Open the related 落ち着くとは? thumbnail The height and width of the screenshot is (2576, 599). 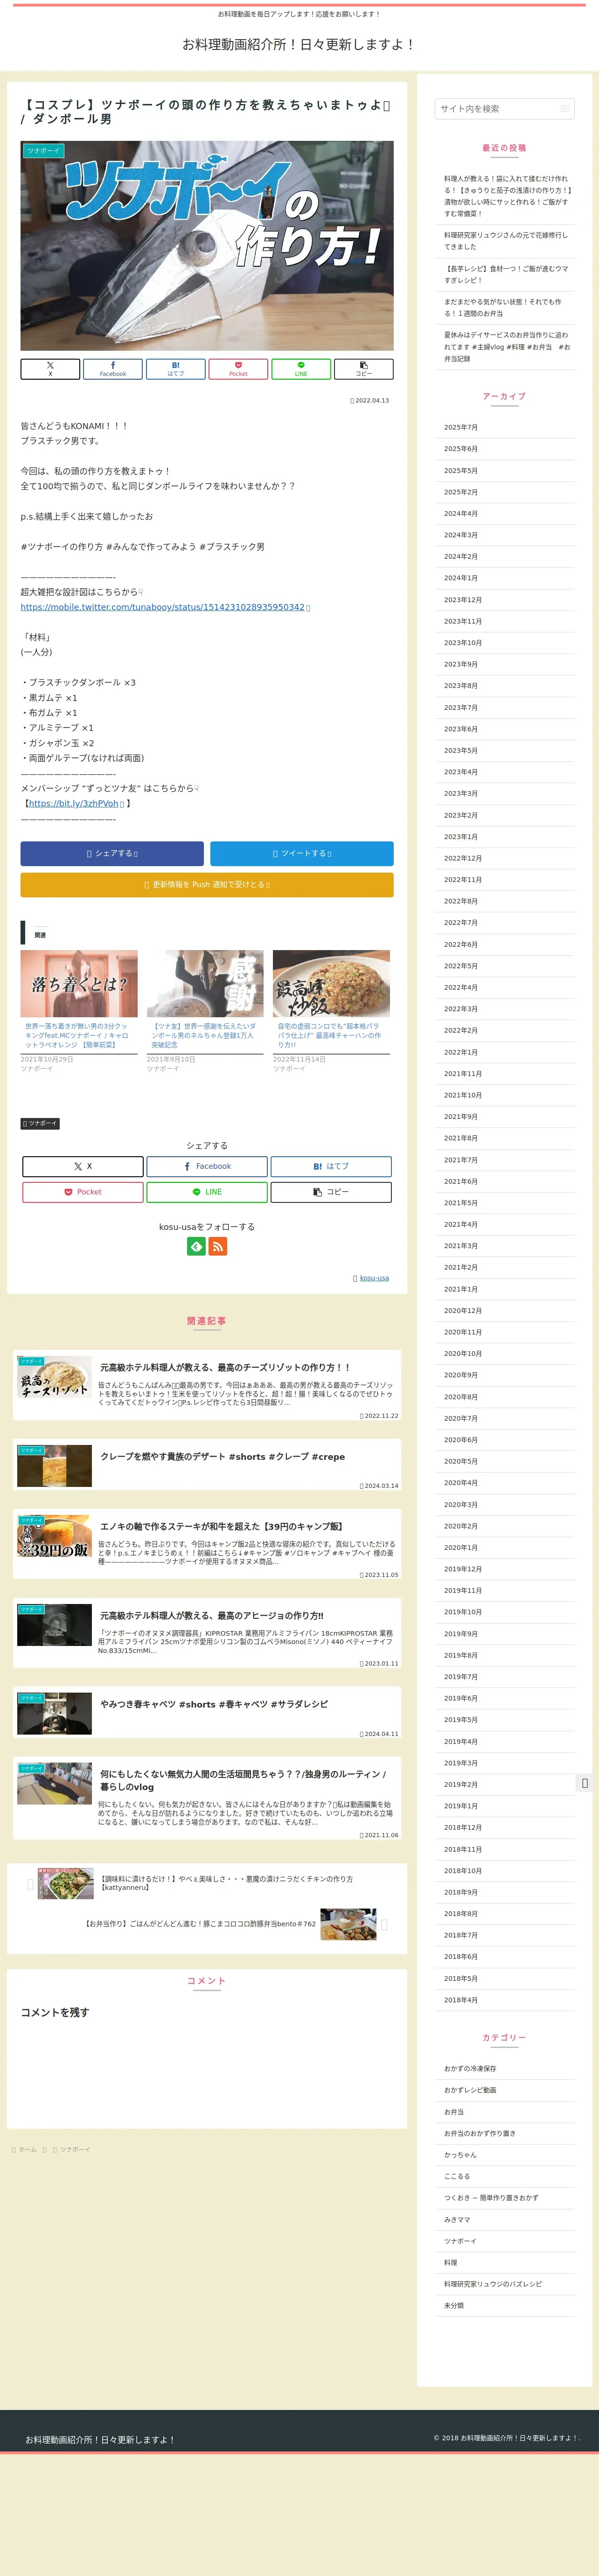tap(79, 984)
